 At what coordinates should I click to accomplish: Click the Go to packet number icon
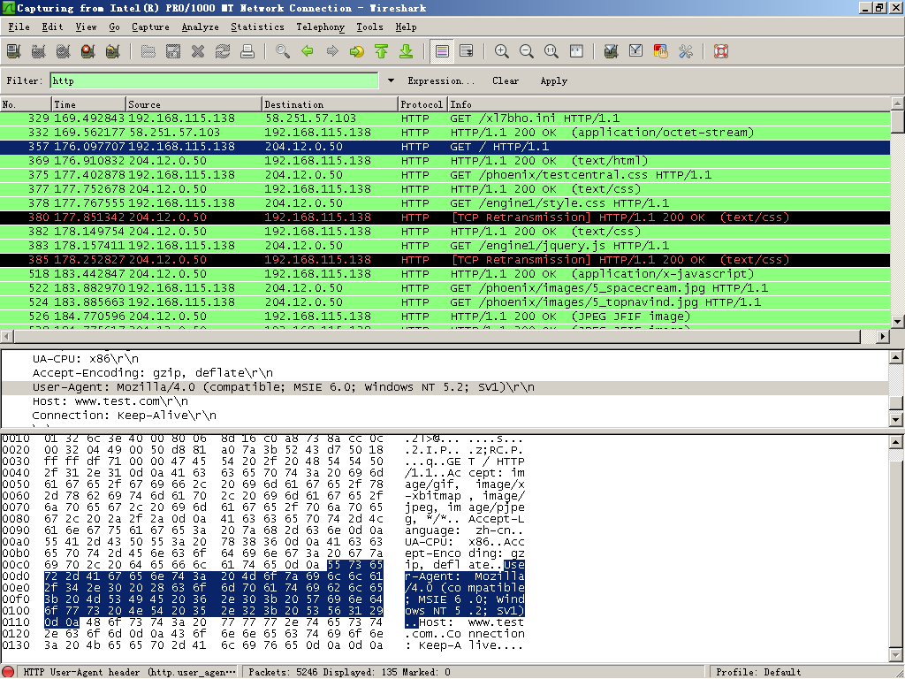[x=357, y=51]
